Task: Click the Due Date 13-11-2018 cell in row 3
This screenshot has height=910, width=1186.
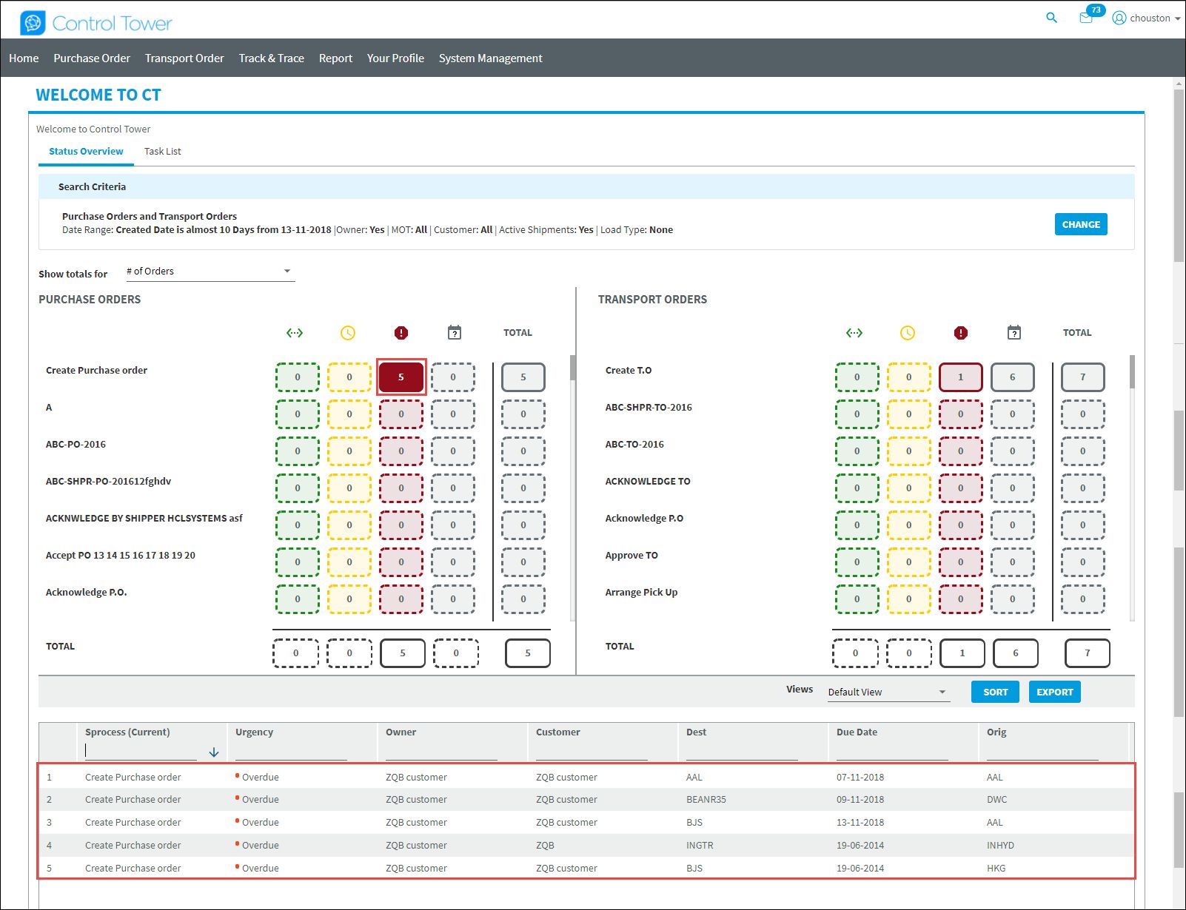Action: pyautogui.click(x=860, y=822)
